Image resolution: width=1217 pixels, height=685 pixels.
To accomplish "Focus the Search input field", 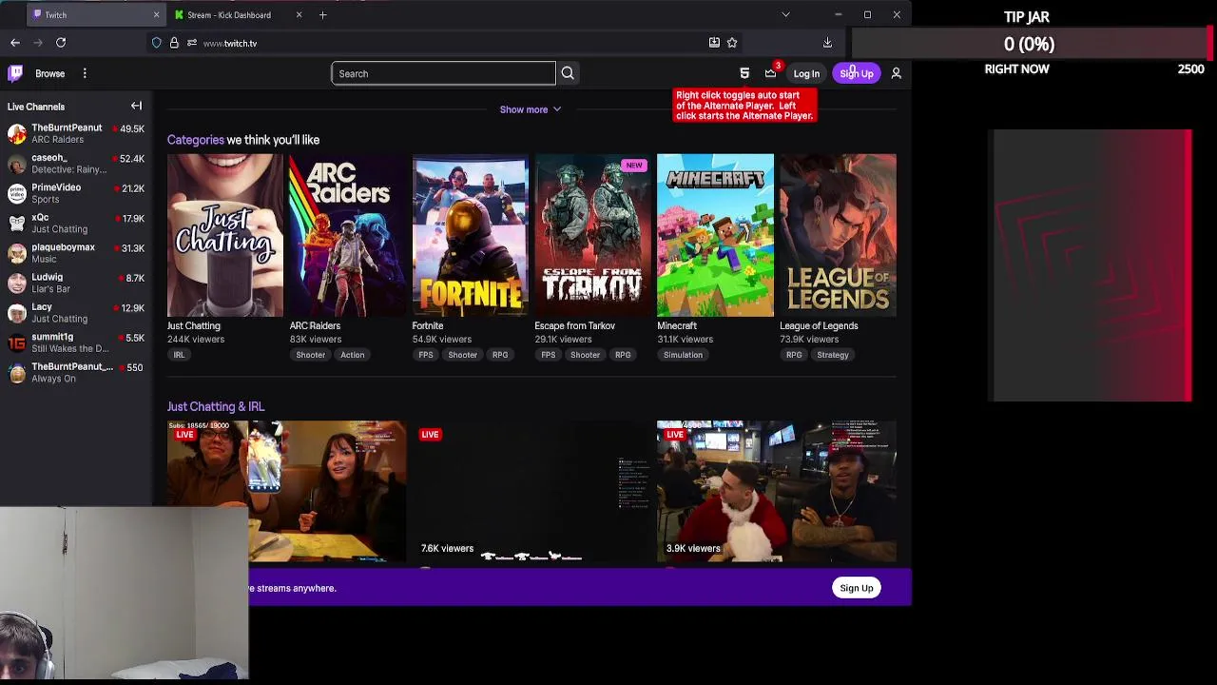I will click(443, 73).
